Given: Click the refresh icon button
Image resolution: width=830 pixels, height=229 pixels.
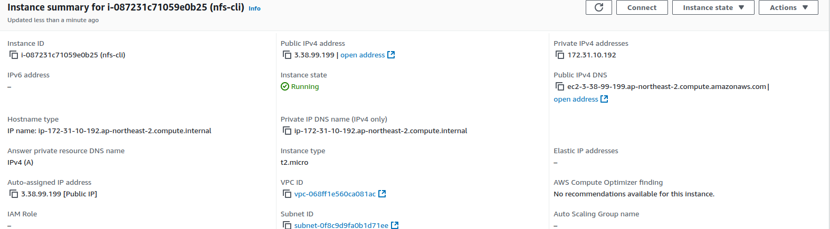Looking at the screenshot, I should tap(599, 7).
